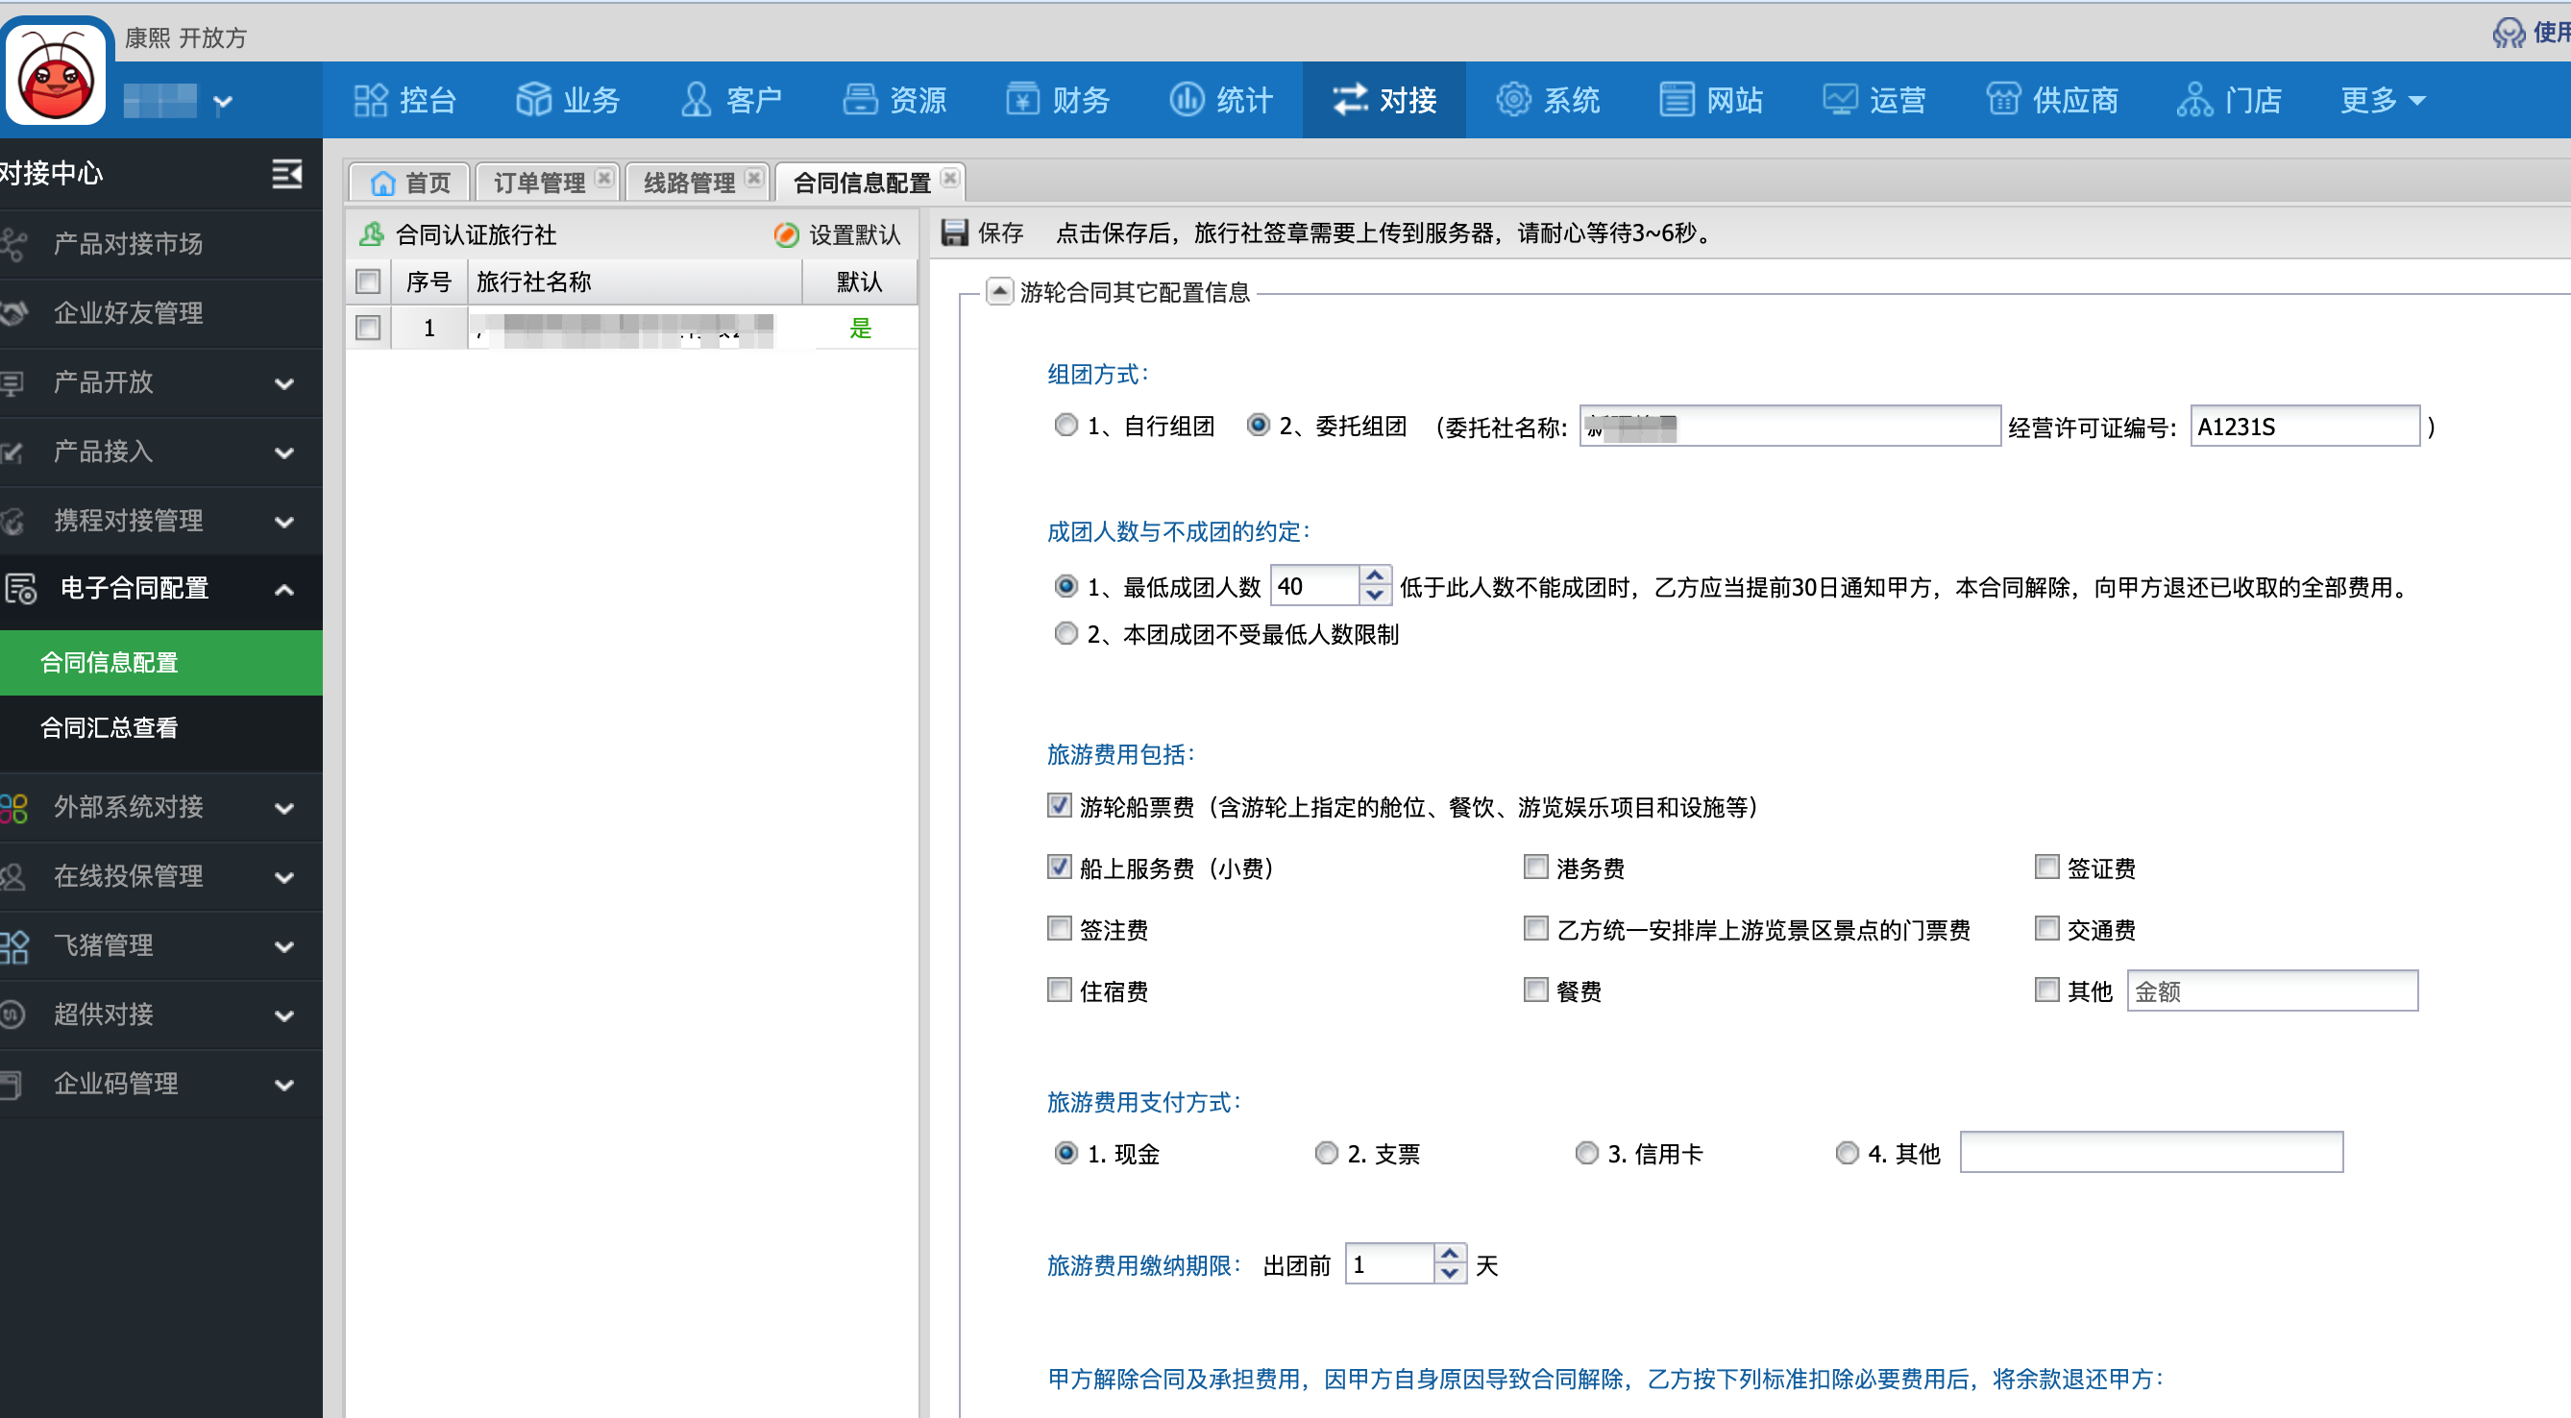The width and height of the screenshot is (2571, 1418).
Task: Decrease 最低成团人数 with down arrow
Action: 1374,596
